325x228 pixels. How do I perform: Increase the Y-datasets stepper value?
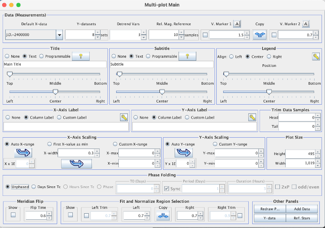point(97,33)
